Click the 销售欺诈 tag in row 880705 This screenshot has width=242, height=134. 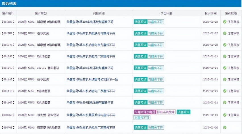pyautogui.click(x=140, y=127)
